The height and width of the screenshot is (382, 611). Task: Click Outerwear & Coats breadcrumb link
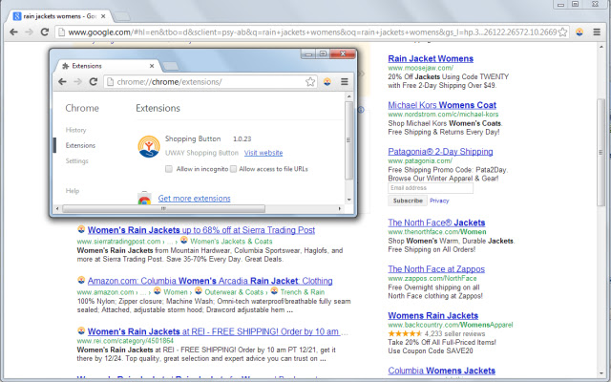[x=234, y=292]
